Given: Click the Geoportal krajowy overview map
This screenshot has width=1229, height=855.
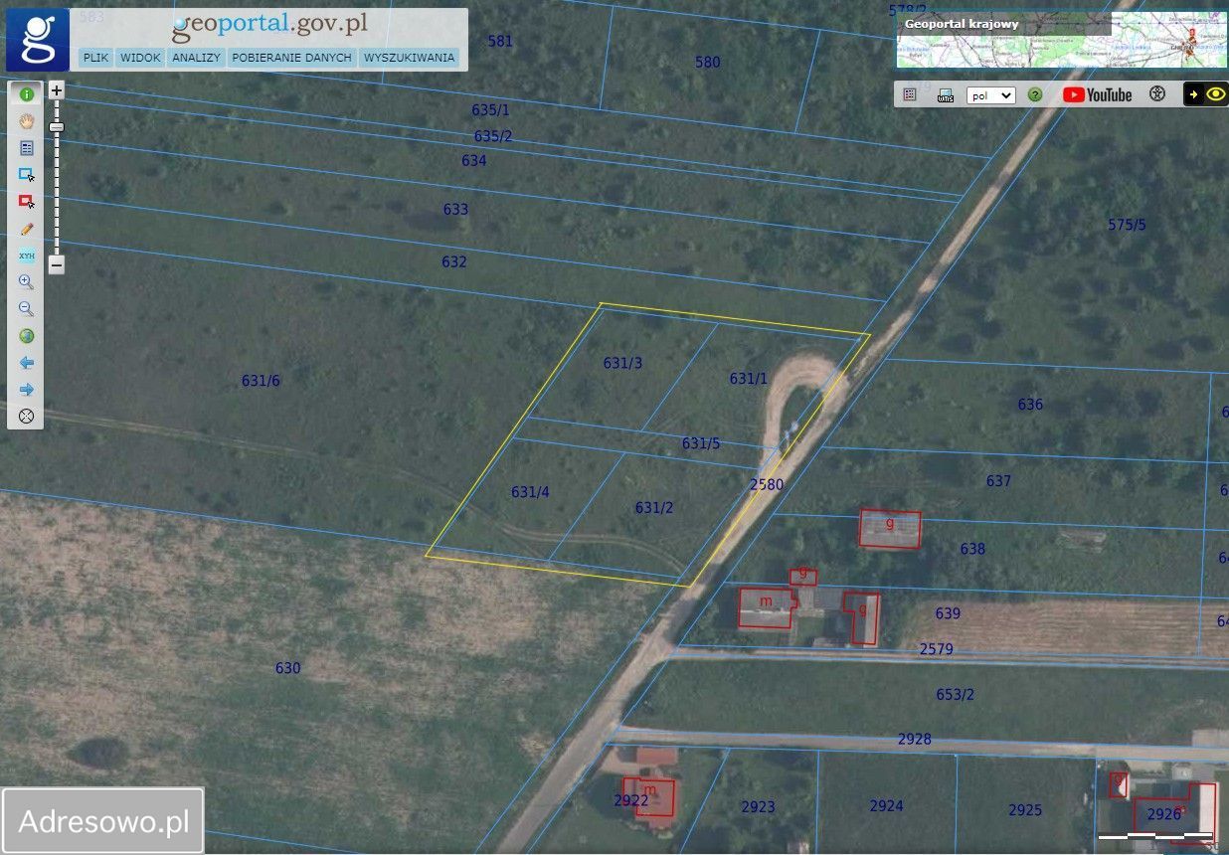Looking at the screenshot, I should click(1061, 41).
